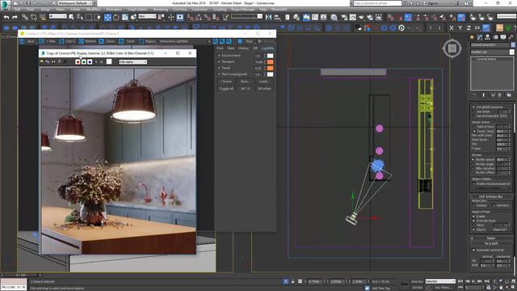Click save image icon in Copy of Corona VFB

pyautogui.click(x=42, y=61)
